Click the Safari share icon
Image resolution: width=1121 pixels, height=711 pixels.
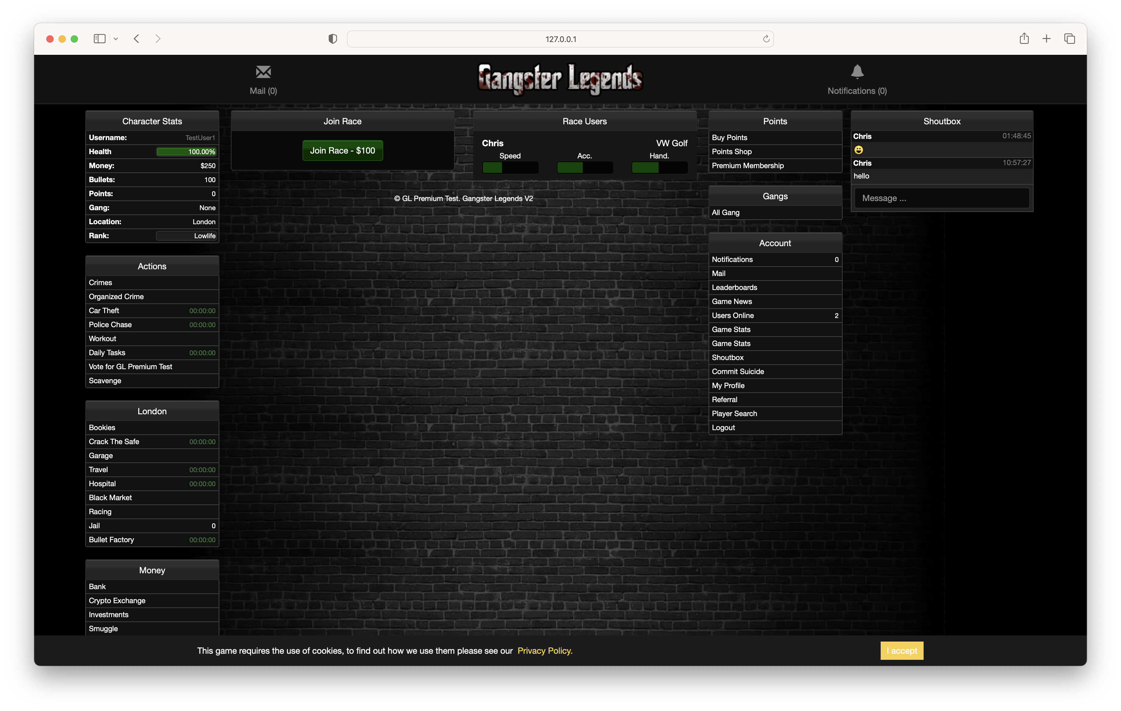pyautogui.click(x=1024, y=39)
